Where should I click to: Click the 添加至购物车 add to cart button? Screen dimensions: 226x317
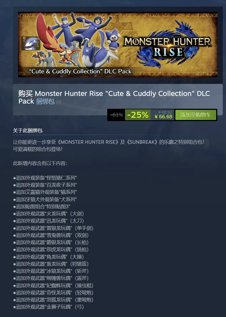(196, 115)
